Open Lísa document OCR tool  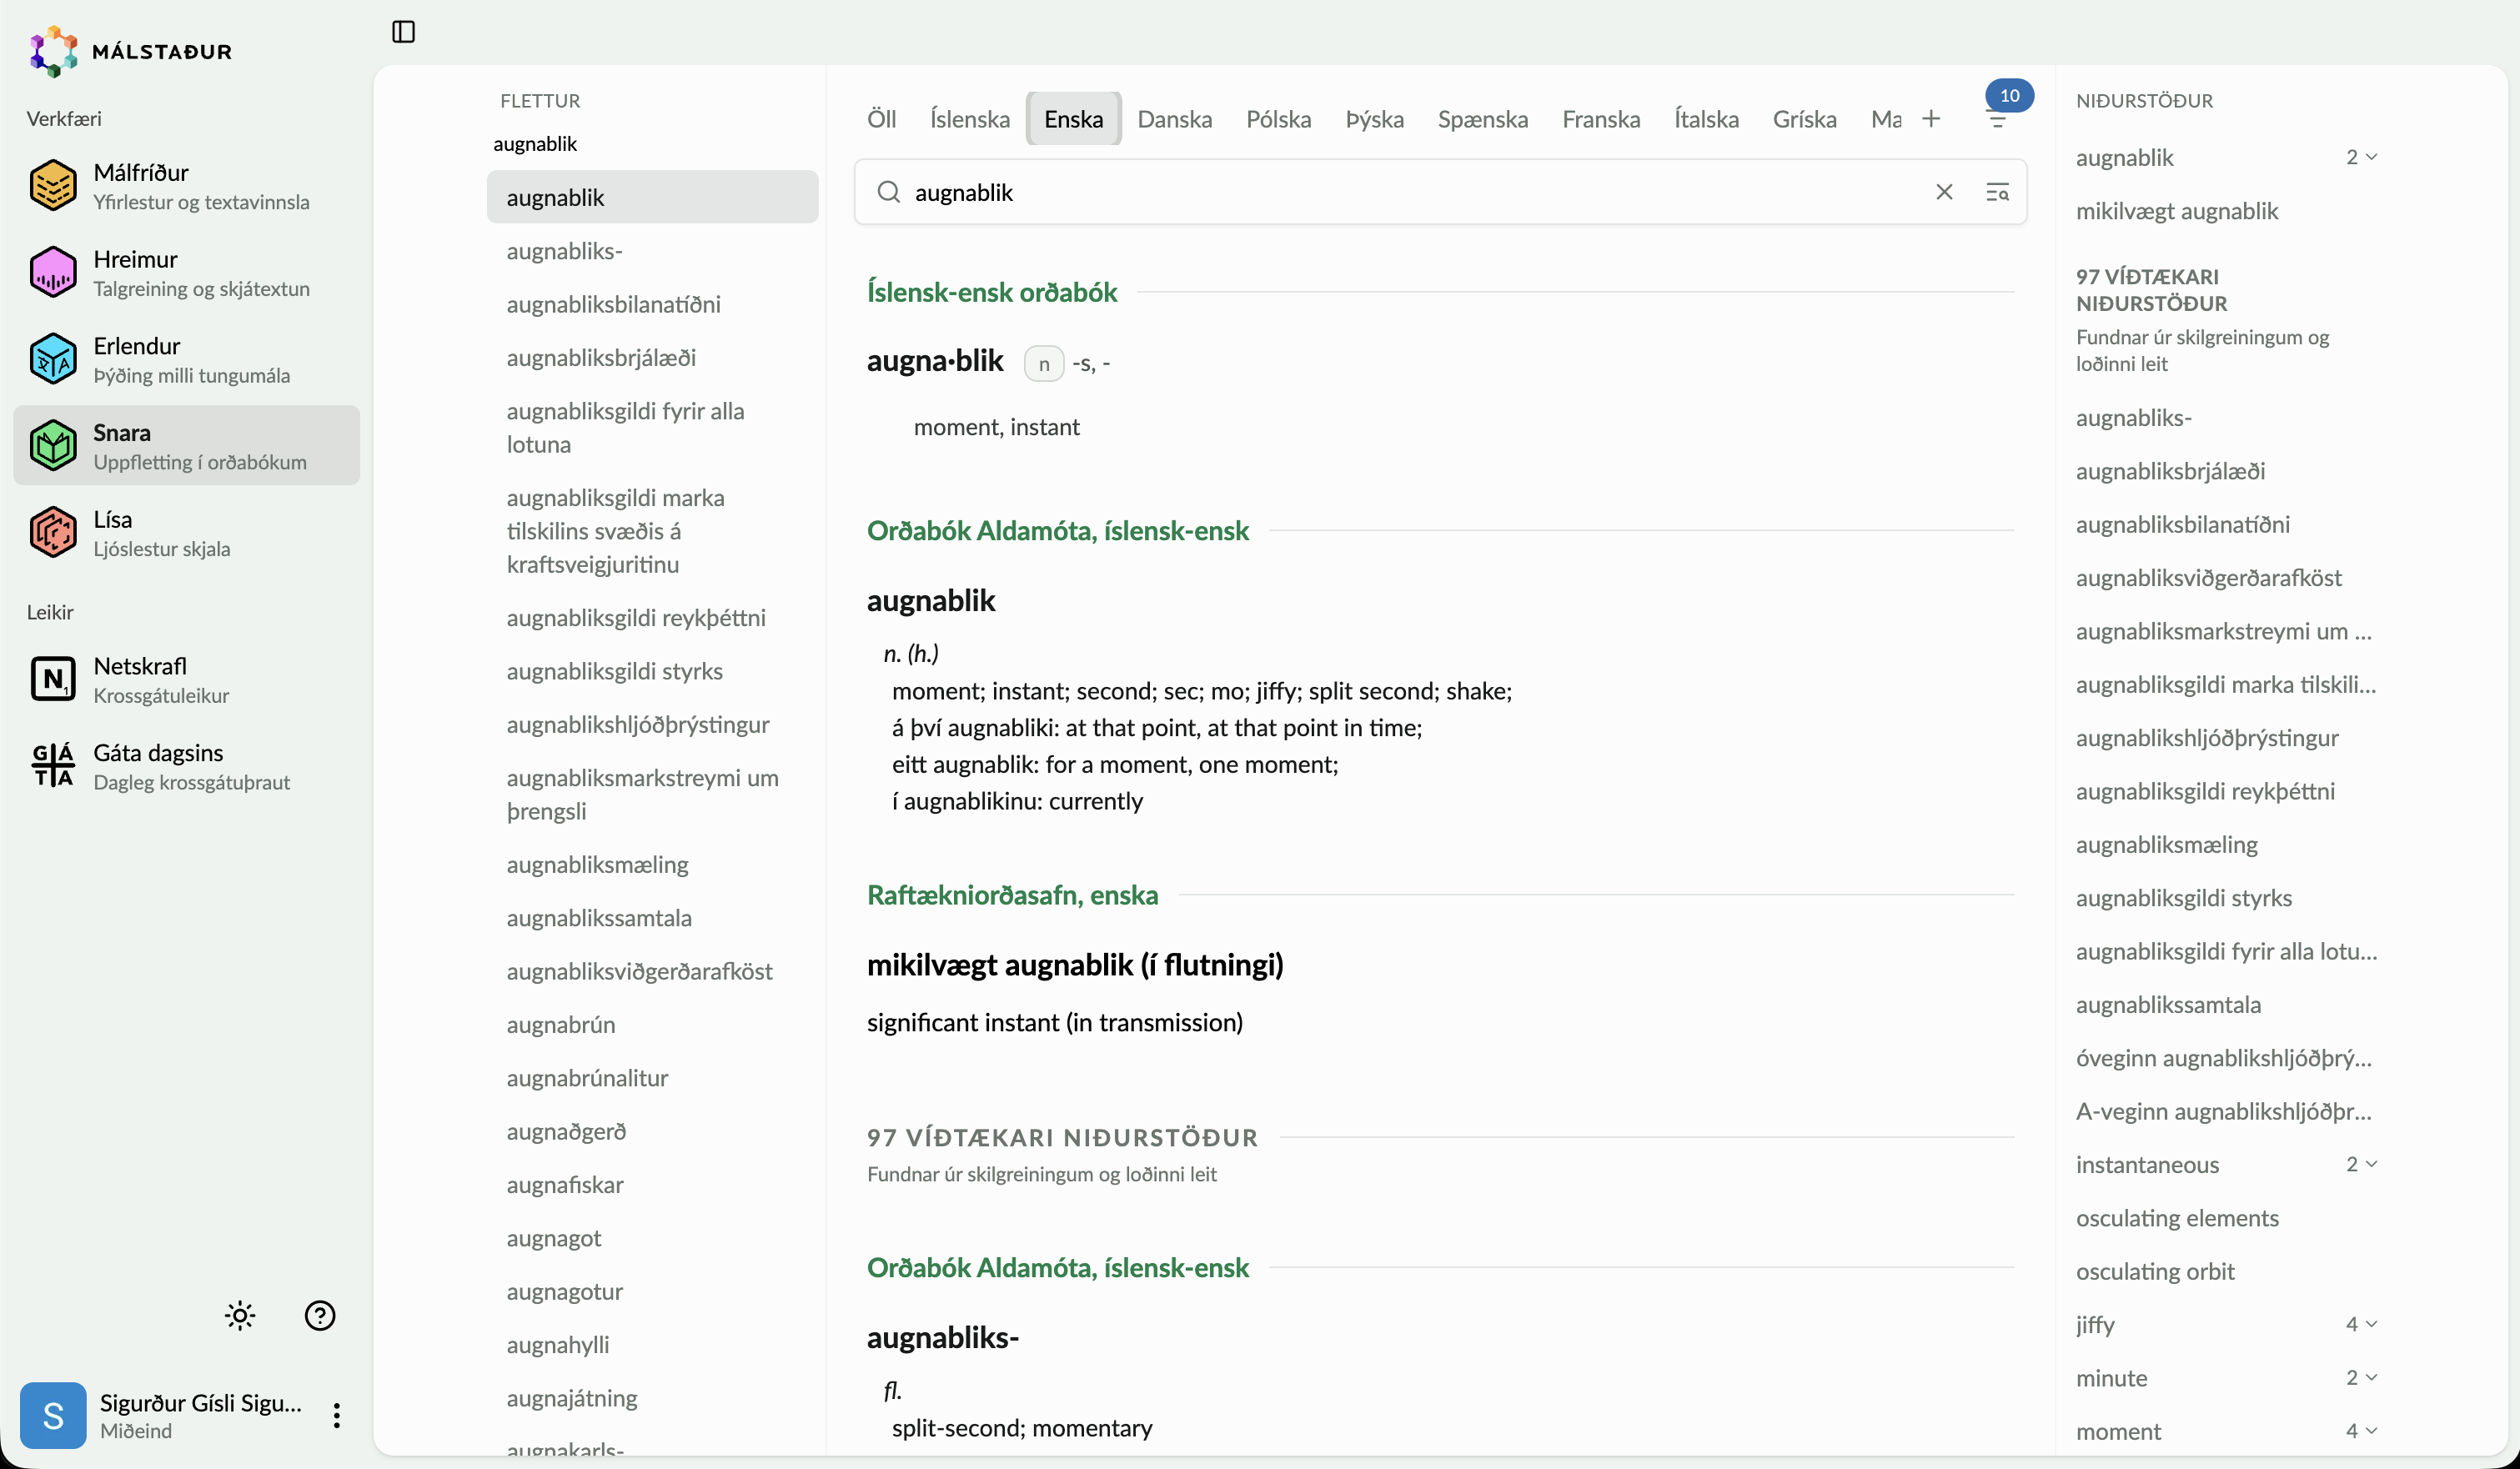[186, 533]
